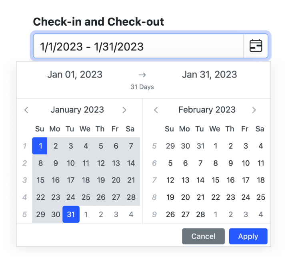This screenshot has width=288, height=263.
Task: Click previous arrow beside February 2023
Action: point(156,110)
